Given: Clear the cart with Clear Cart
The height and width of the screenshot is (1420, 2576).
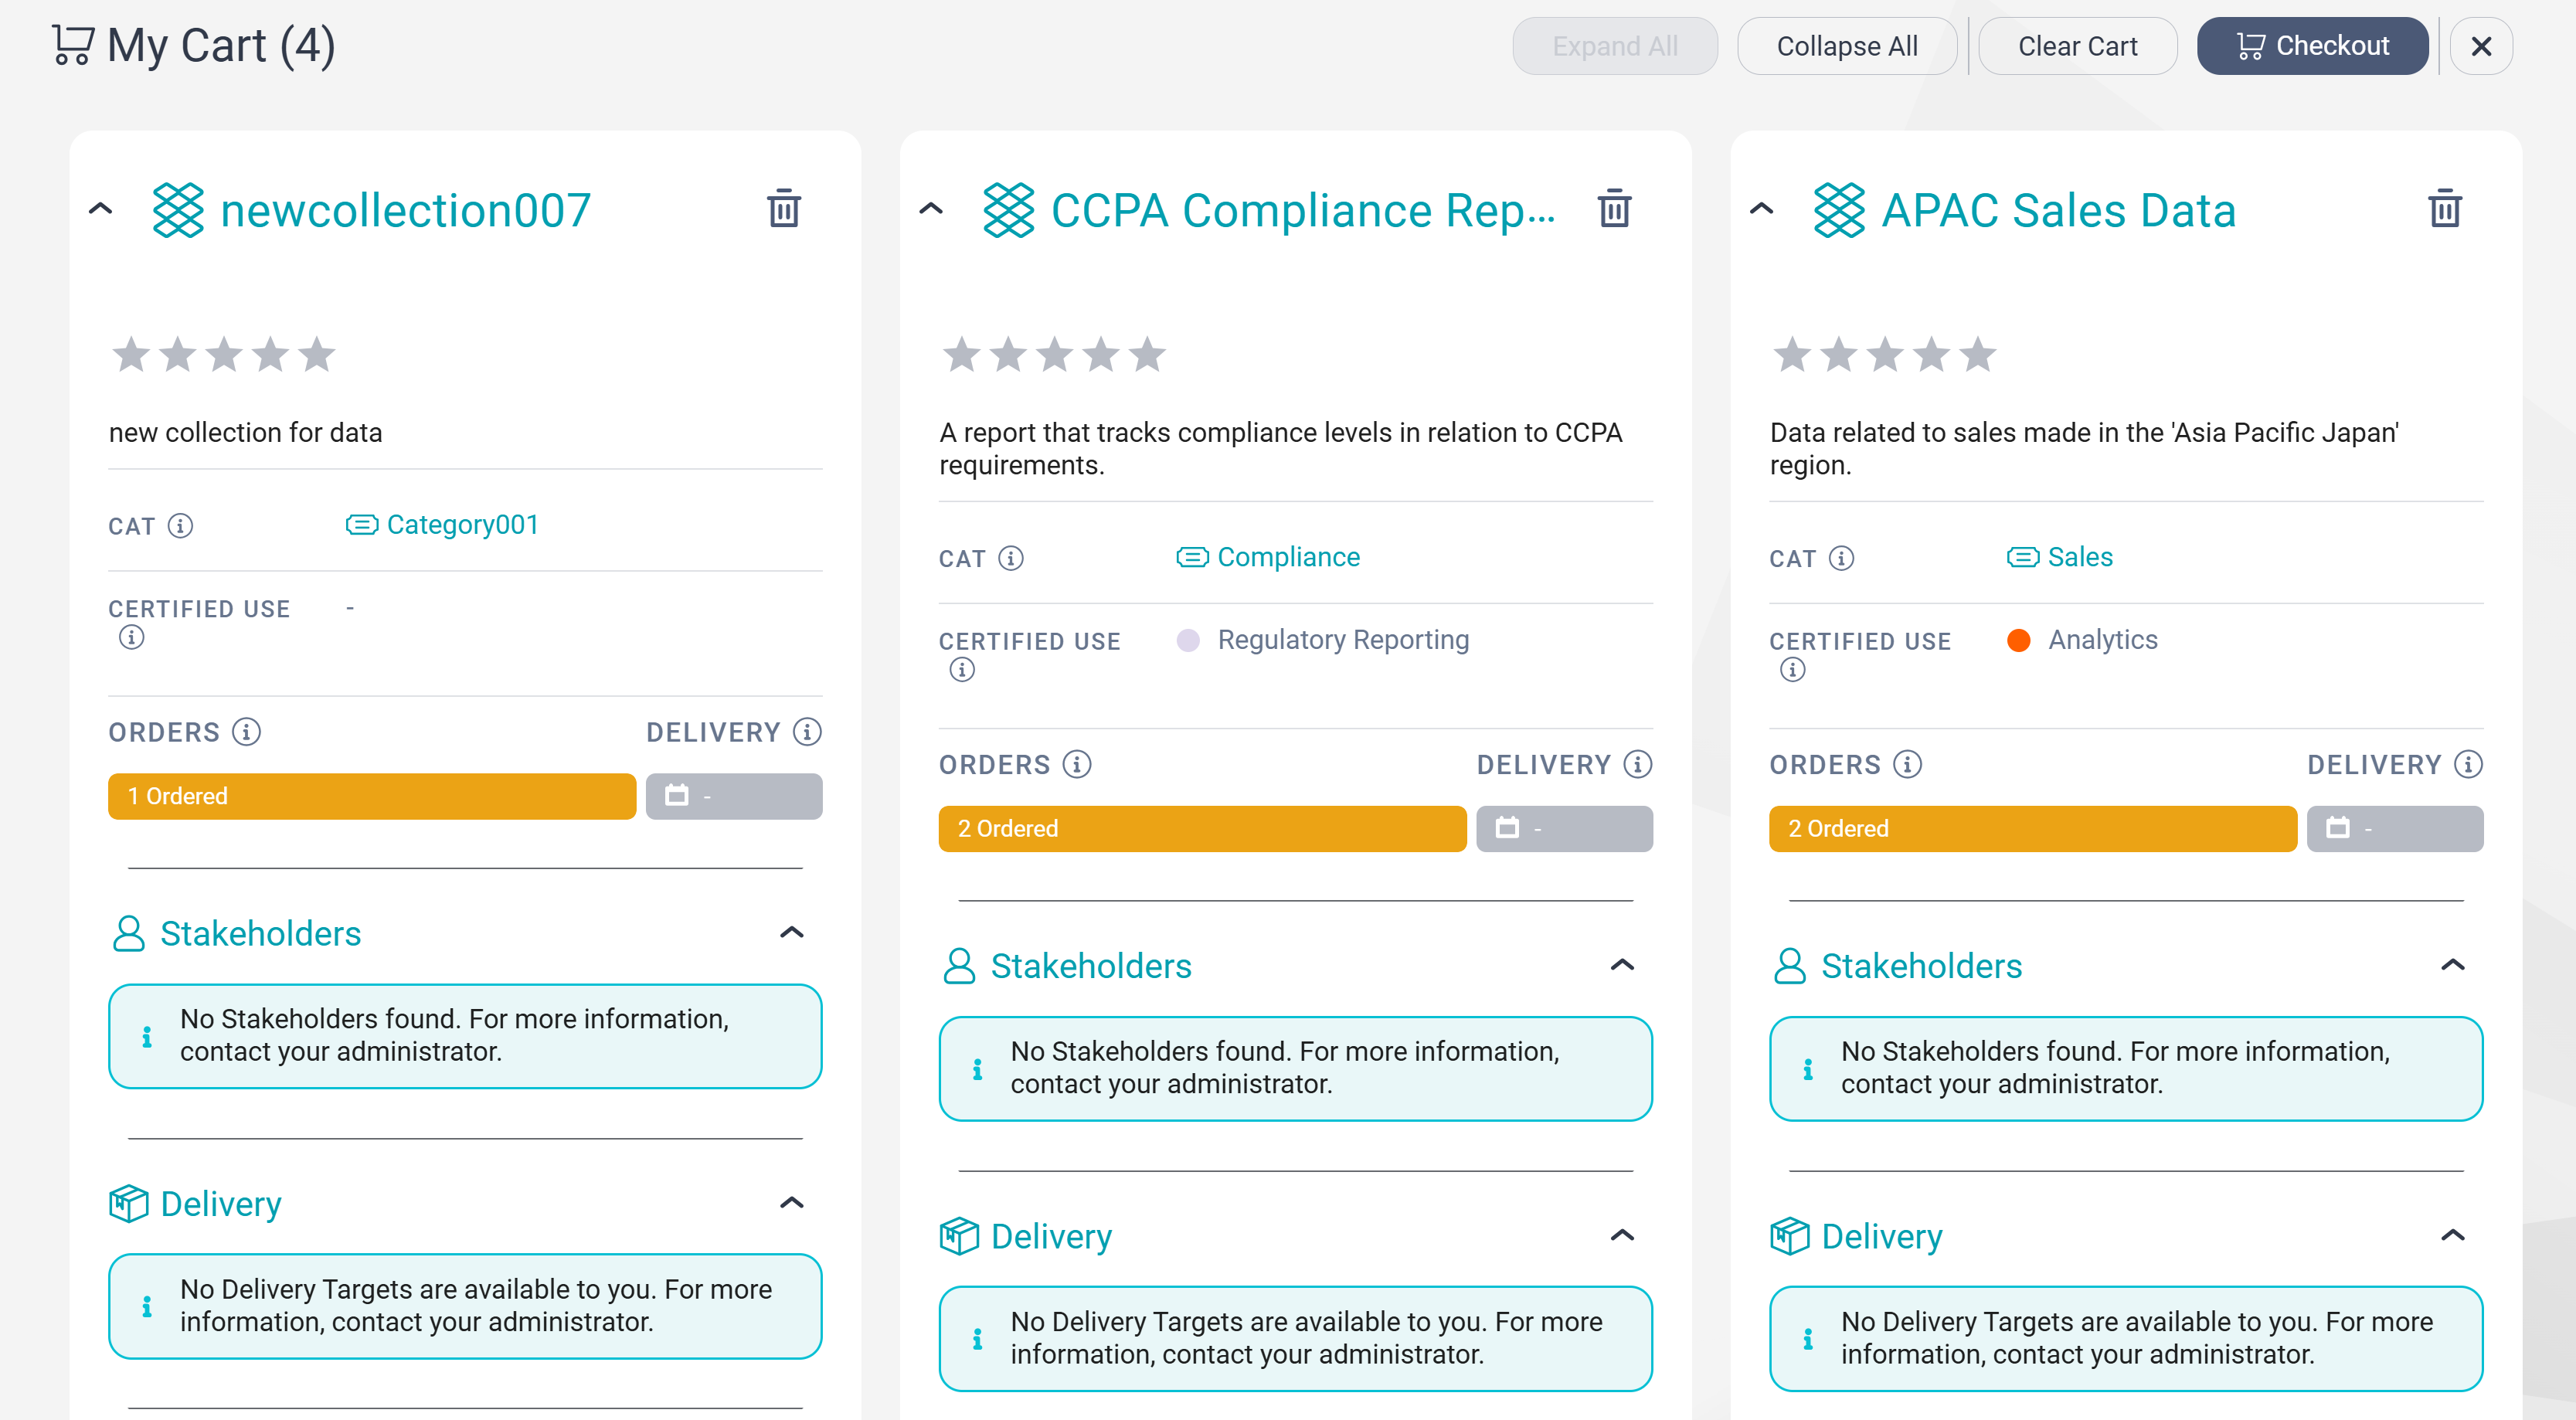Looking at the screenshot, I should click(2078, 46).
